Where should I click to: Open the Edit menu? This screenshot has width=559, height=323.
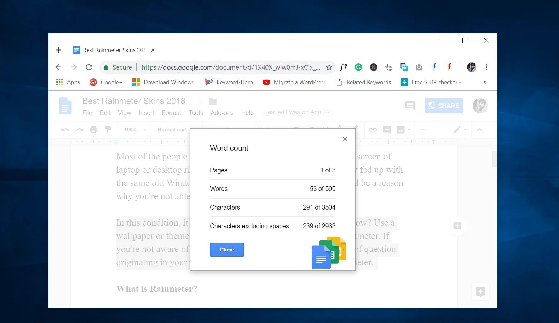(105, 113)
